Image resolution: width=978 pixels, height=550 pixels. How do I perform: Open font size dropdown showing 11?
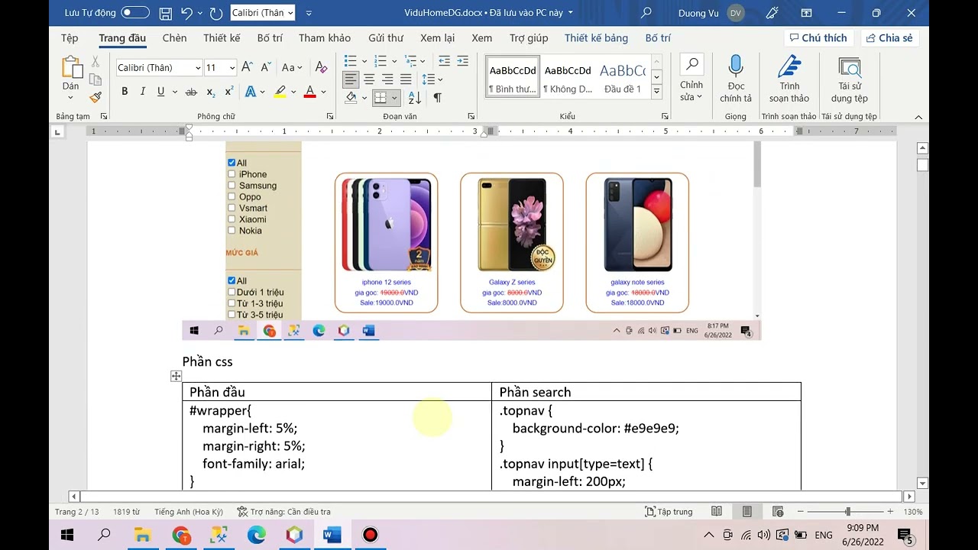(x=232, y=68)
